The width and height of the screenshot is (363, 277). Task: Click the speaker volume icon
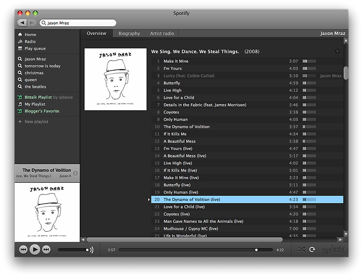click(x=92, y=250)
